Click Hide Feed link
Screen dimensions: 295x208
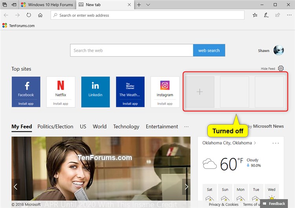coord(268,69)
